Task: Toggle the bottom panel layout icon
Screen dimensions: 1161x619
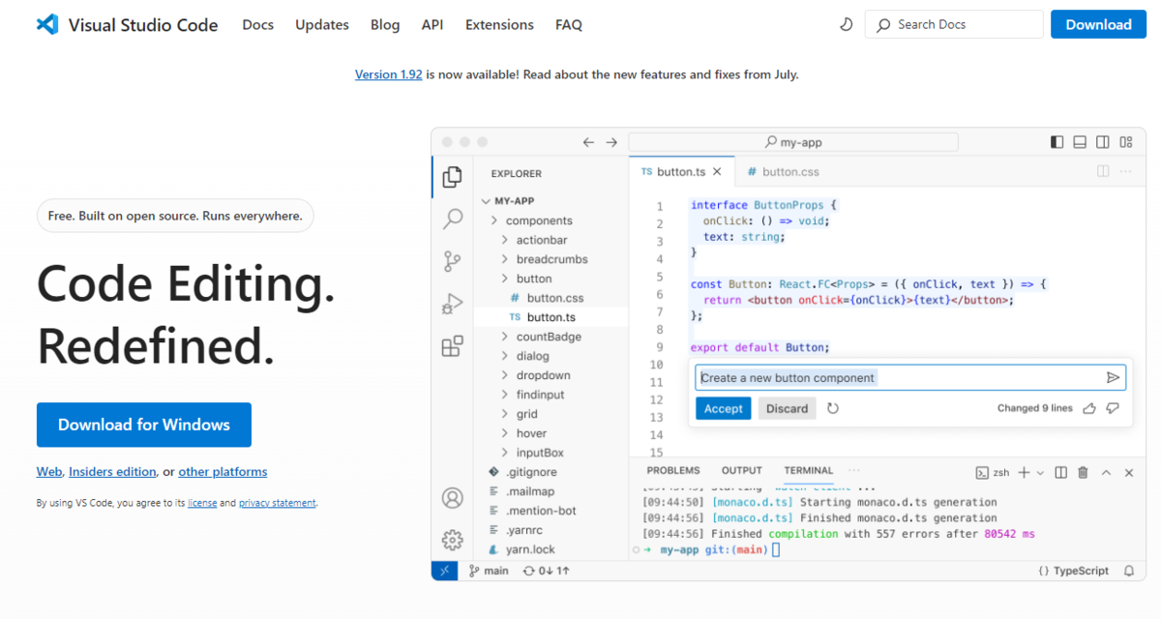Action: click(x=1080, y=142)
